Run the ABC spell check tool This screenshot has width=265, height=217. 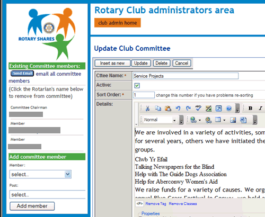coord(198,108)
